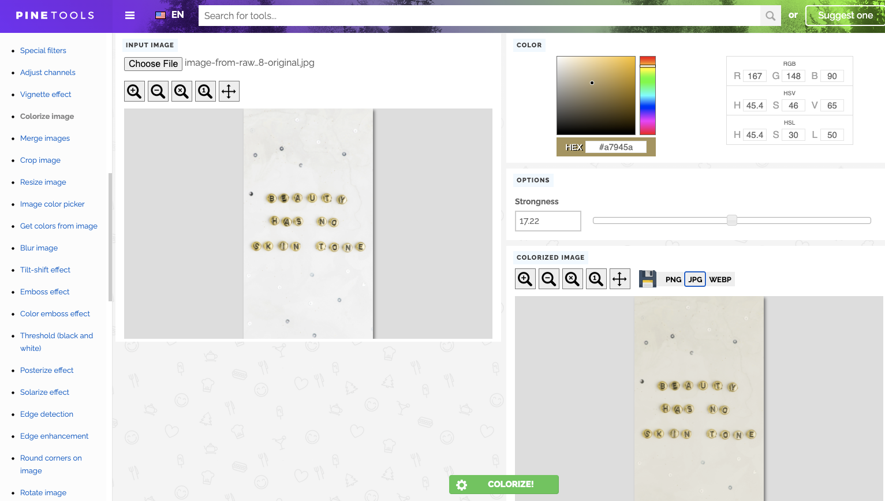
Task: Activate pan tool for the colorized result
Action: [x=619, y=278]
